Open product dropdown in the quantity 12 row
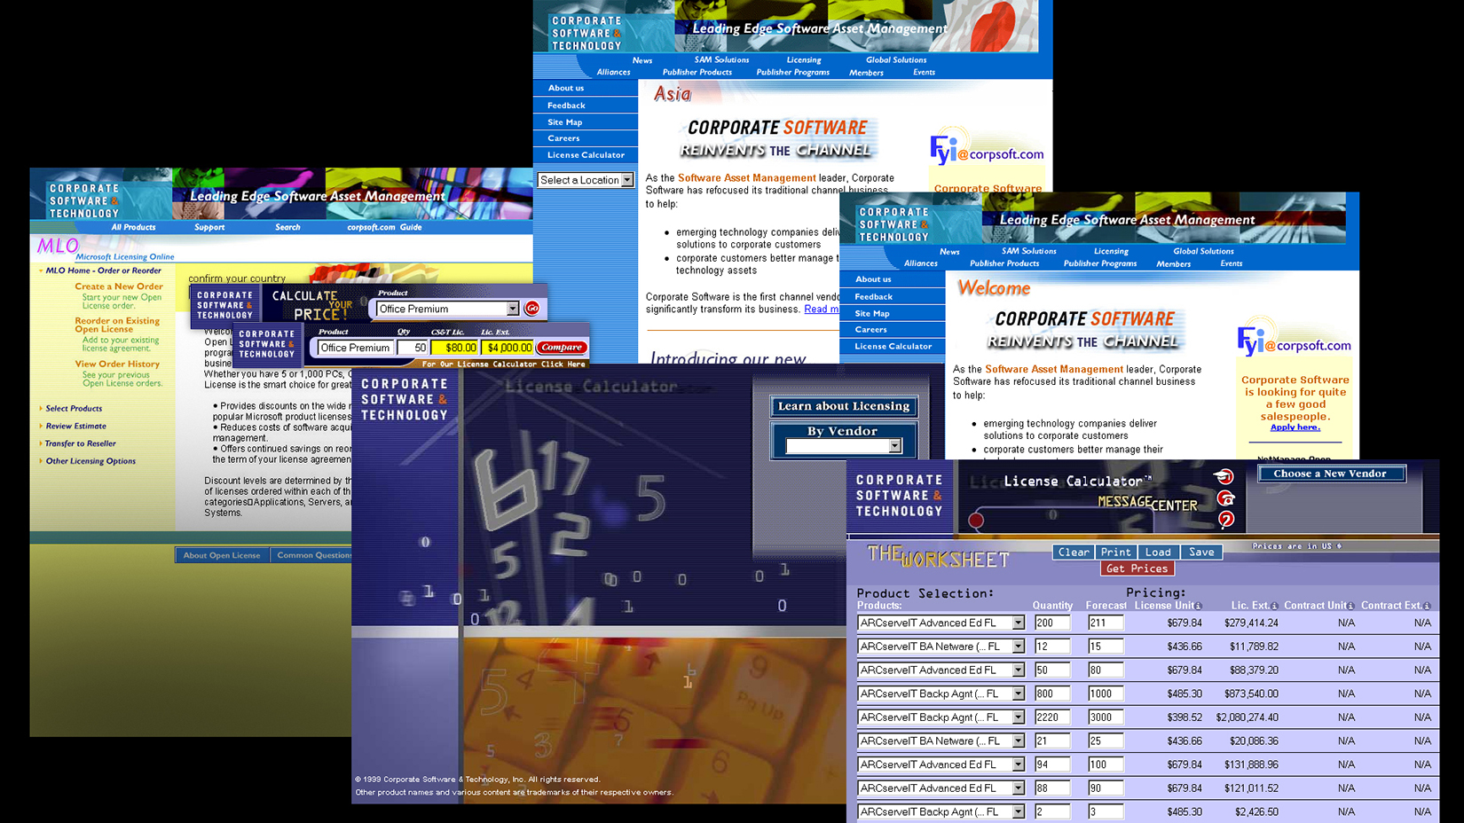The image size is (1464, 823). click(x=941, y=647)
